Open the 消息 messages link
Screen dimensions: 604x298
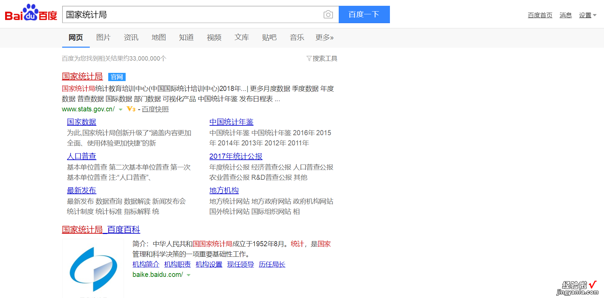click(x=565, y=15)
